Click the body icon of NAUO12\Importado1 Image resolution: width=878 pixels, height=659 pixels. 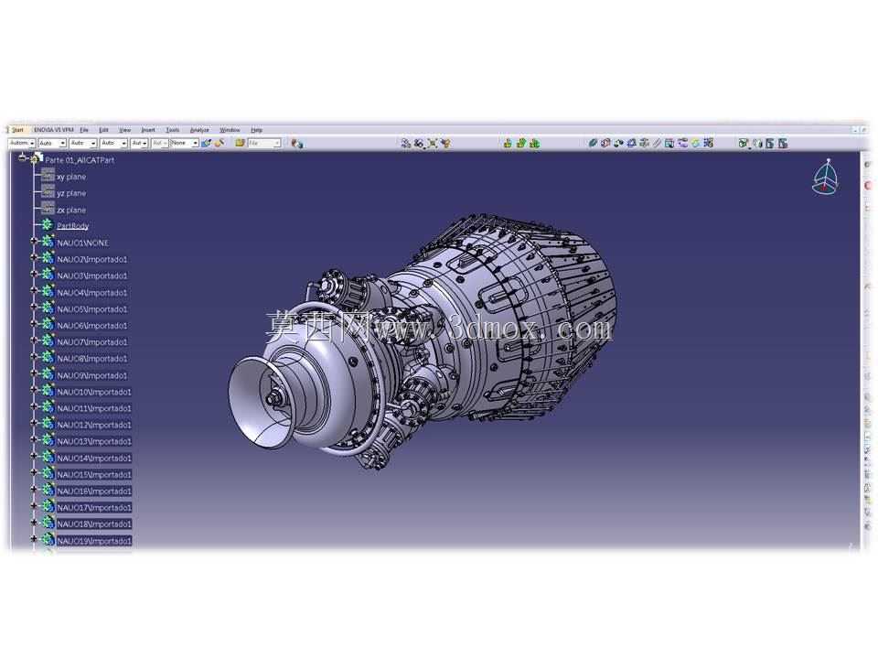(x=48, y=424)
